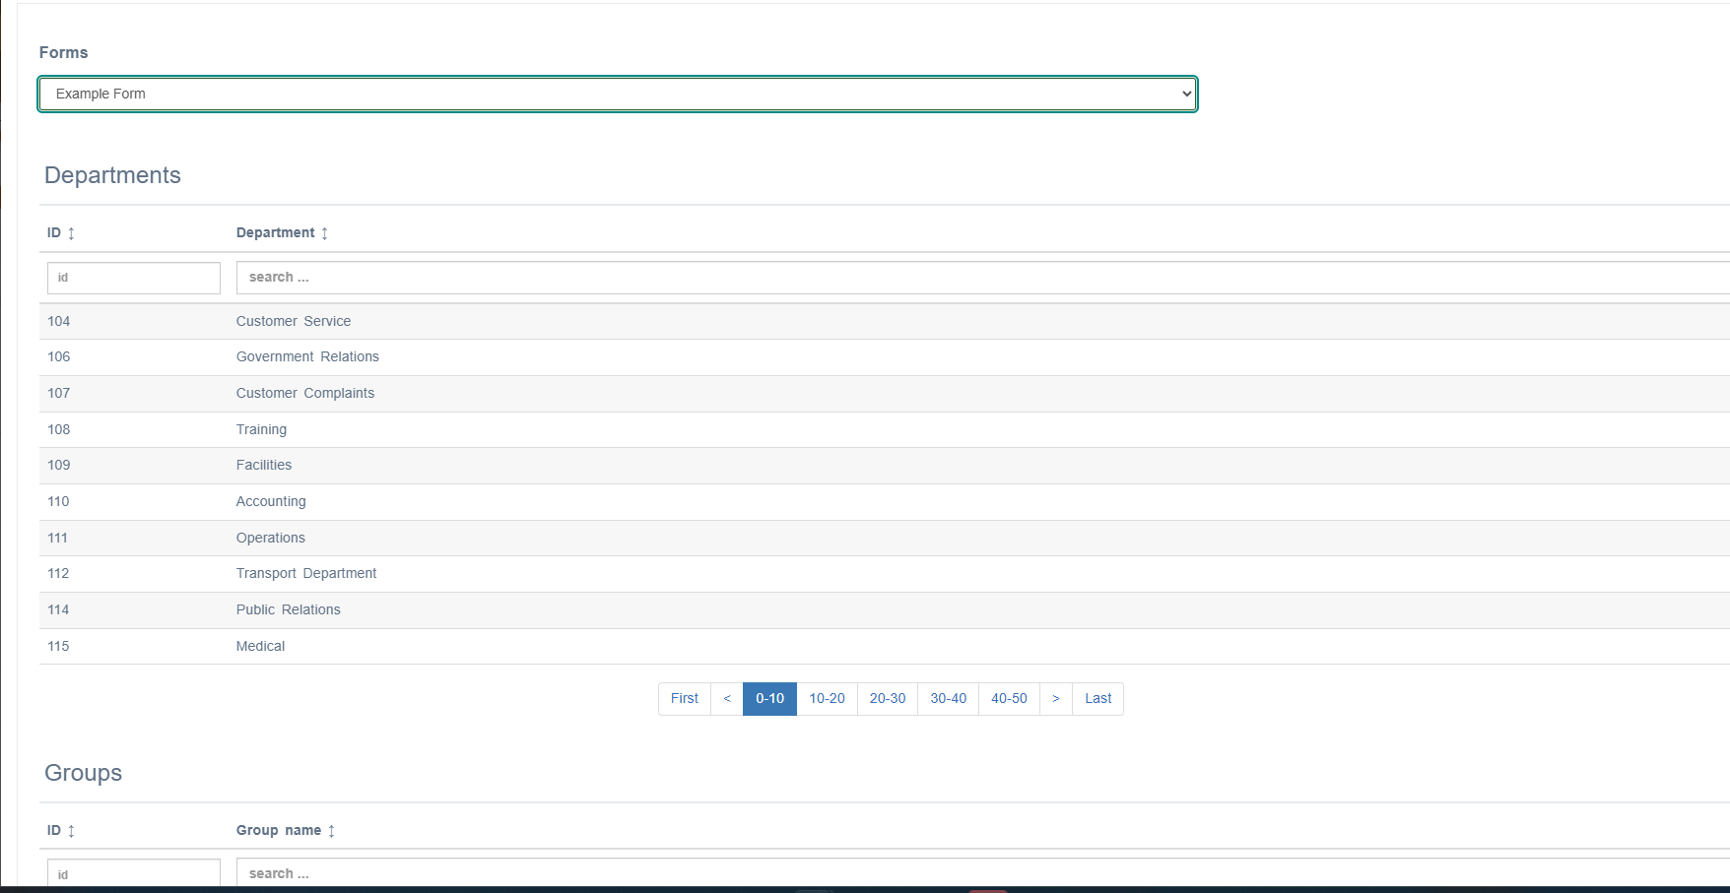This screenshot has height=893, width=1730.
Task: Go to First page of Departments
Action: coord(685,699)
